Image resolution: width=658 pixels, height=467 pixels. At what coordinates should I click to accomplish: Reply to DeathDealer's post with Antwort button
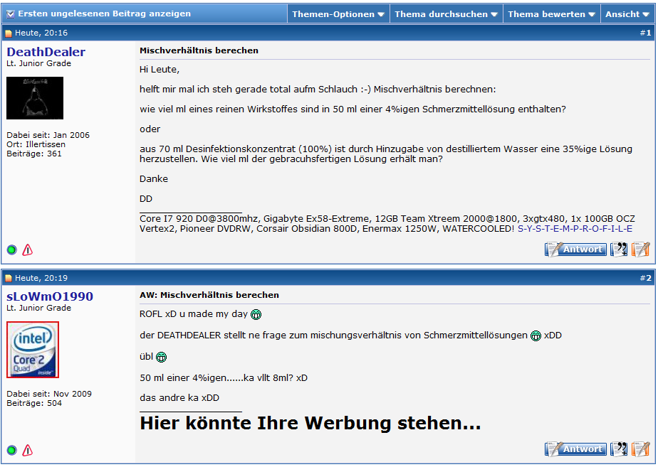(x=575, y=249)
